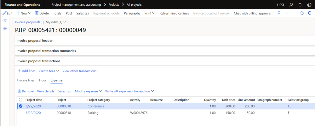Viewport: 315px width, 126px height.
Task: Open the My view (1) selector
Action: coord(56,22)
